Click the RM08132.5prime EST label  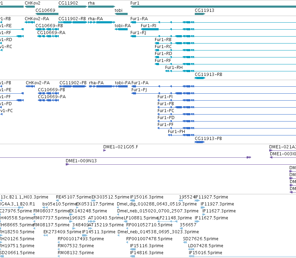coord(76,253)
